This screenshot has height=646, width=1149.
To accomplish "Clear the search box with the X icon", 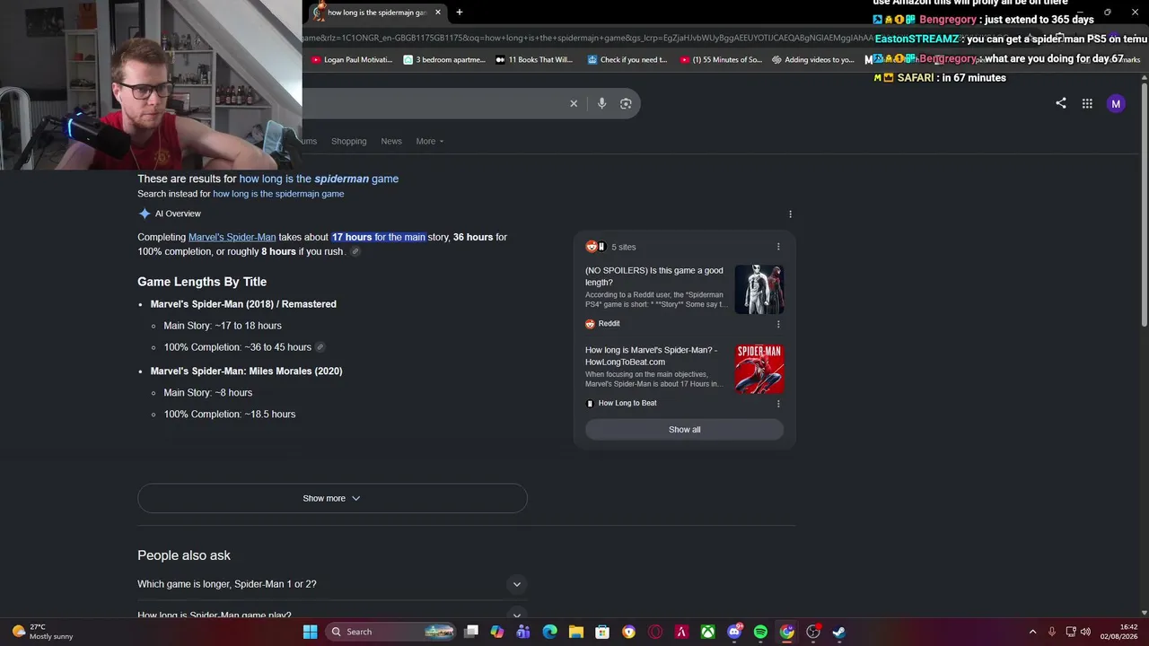I will coord(574,103).
